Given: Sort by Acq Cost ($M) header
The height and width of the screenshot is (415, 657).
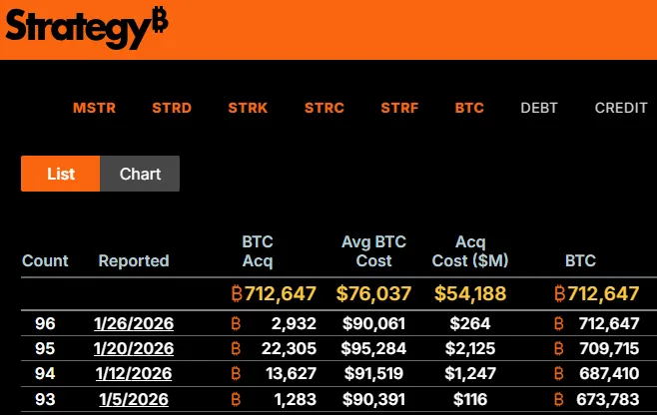Looking at the screenshot, I should [470, 251].
